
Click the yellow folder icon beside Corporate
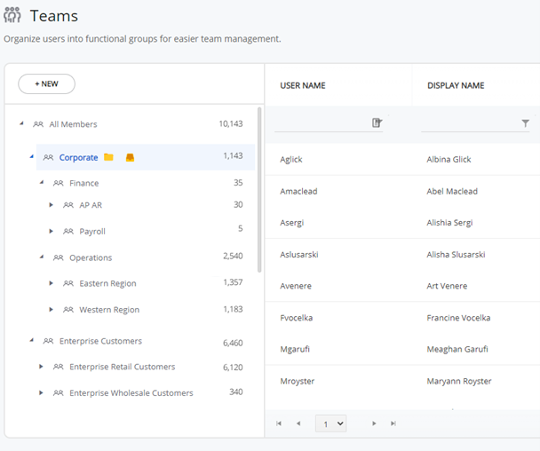pyautogui.click(x=108, y=158)
